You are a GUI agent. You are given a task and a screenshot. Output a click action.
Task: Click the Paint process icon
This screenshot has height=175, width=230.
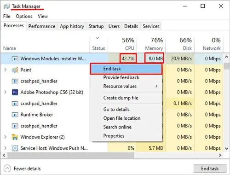15,70
